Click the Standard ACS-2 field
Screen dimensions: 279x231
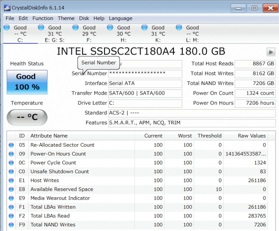click(192, 113)
